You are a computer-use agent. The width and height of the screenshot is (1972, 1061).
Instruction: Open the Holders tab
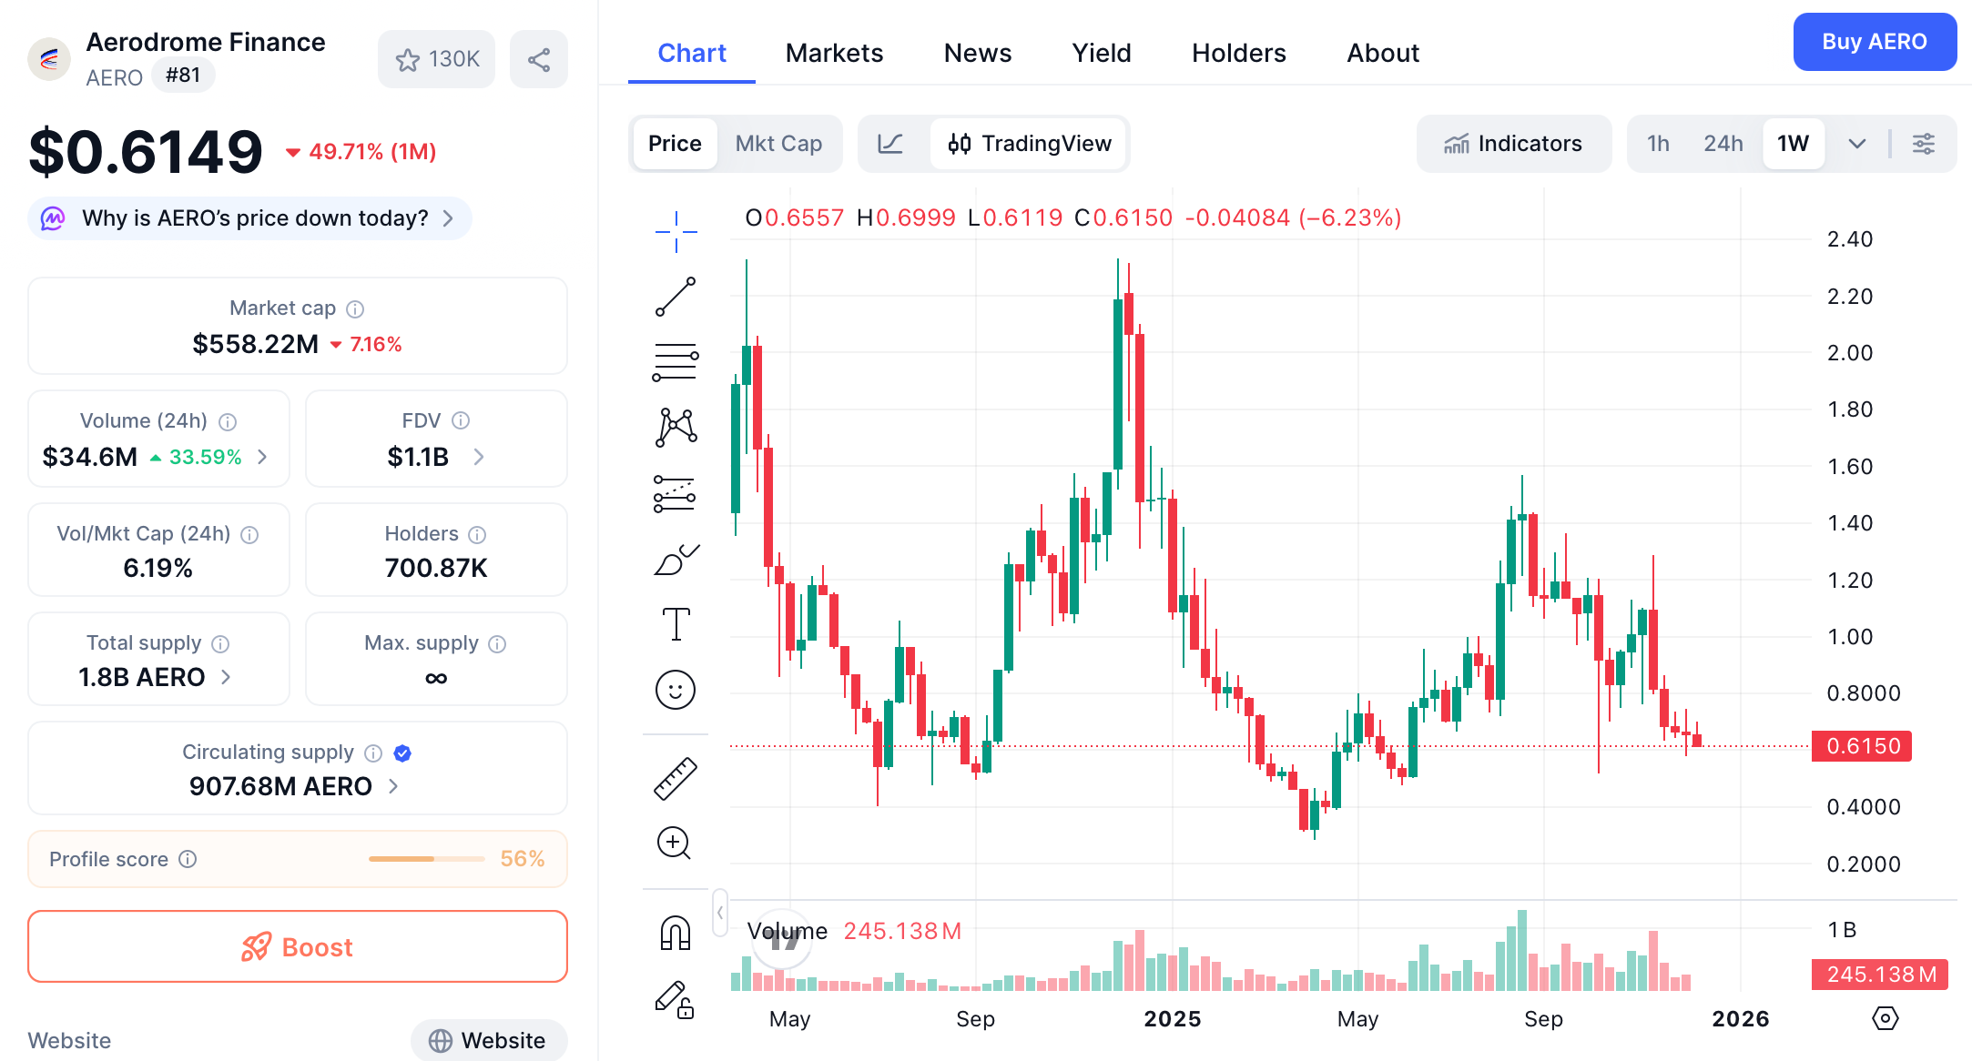pos(1238,53)
